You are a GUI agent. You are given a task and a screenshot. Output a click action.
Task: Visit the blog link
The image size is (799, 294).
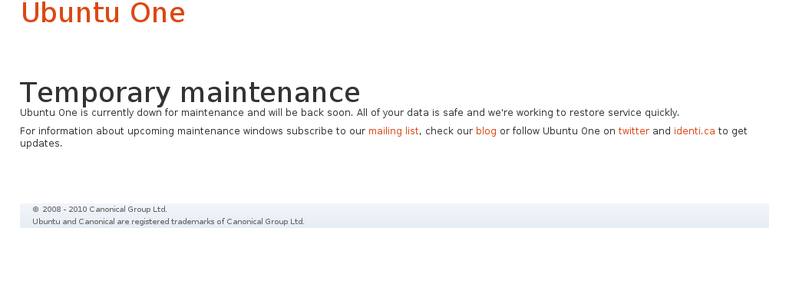486,131
